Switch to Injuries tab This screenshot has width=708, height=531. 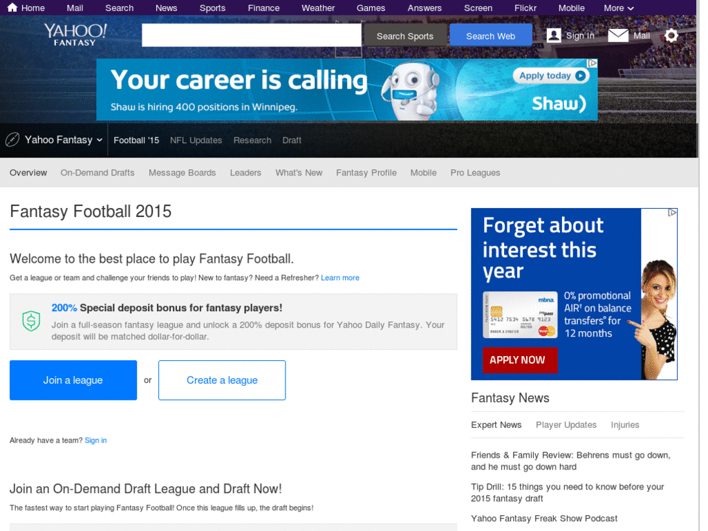click(625, 425)
